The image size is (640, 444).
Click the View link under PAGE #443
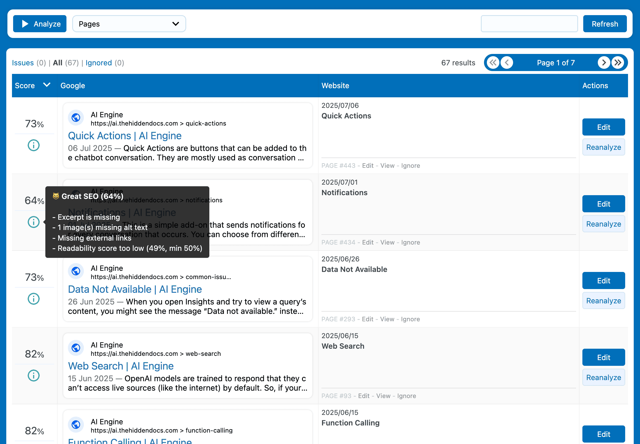[x=387, y=166]
